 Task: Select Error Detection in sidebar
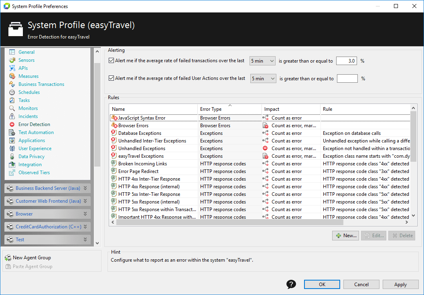[34, 124]
